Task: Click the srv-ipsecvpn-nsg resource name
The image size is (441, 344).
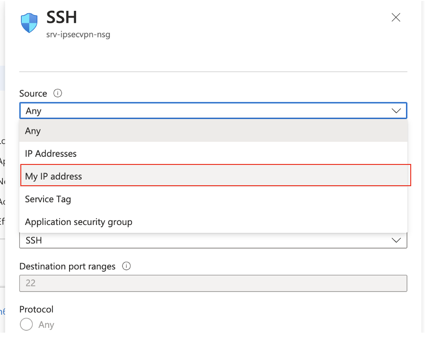Action: click(78, 34)
